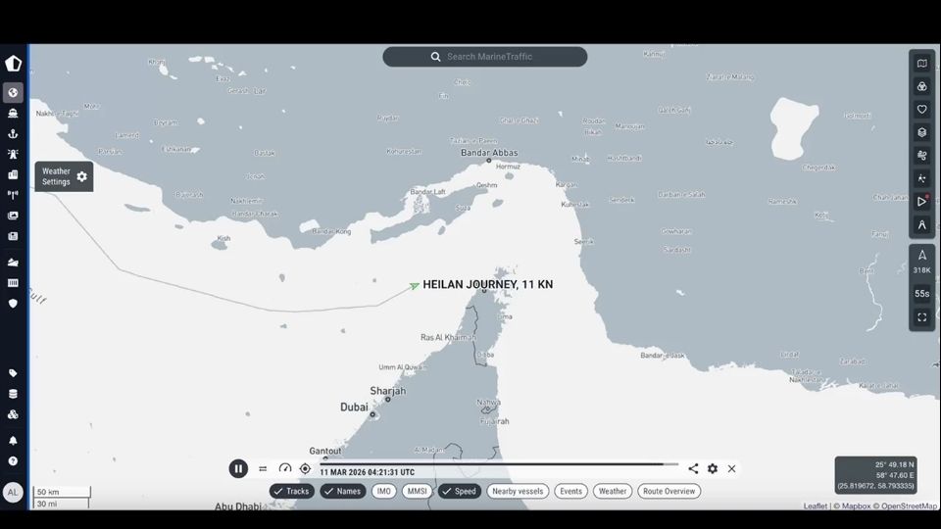Select the Live Map globe icon
Screen dimensions: 941x529
(13, 92)
